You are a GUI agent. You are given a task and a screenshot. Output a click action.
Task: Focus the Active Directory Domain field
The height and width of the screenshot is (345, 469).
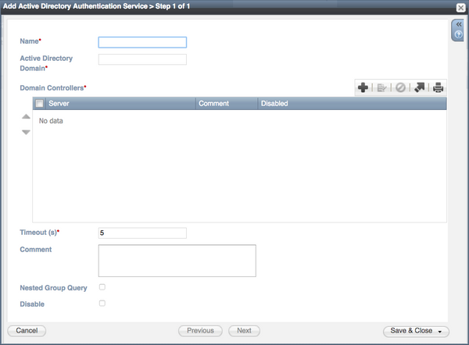click(x=142, y=59)
